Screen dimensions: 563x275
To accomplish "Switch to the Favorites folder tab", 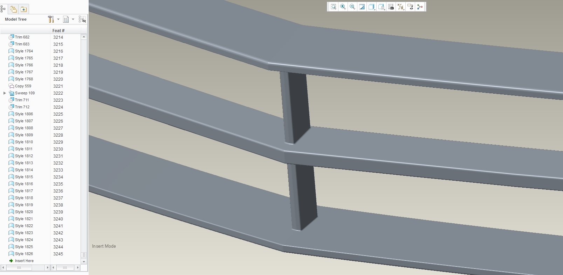I will (23, 9).
